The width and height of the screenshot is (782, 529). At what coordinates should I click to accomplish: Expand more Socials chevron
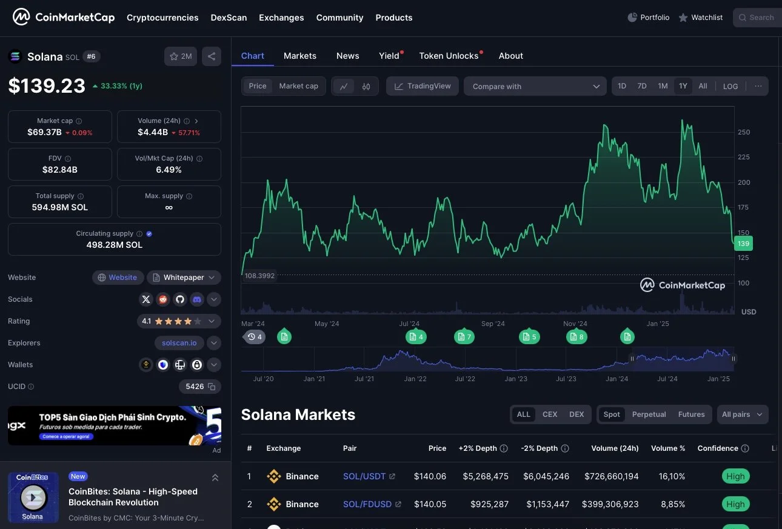click(x=214, y=299)
